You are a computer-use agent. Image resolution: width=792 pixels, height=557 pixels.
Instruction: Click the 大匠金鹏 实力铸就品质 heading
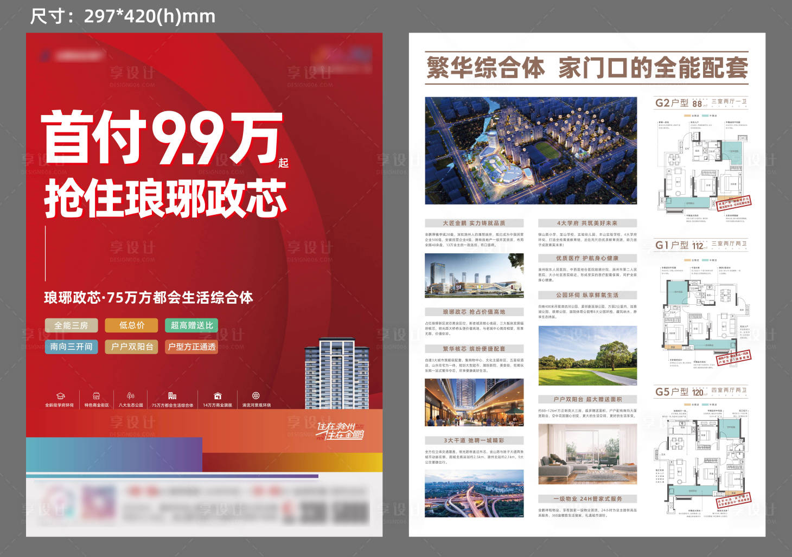pos(474,223)
